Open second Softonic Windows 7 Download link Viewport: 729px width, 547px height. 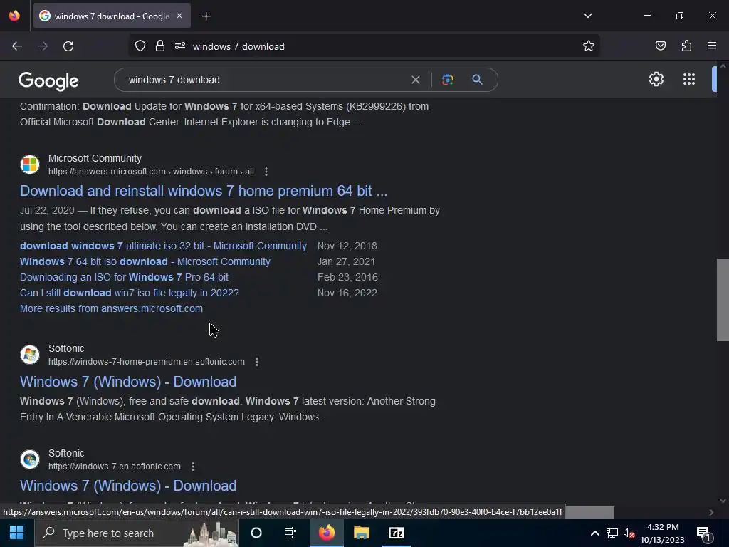(x=128, y=486)
